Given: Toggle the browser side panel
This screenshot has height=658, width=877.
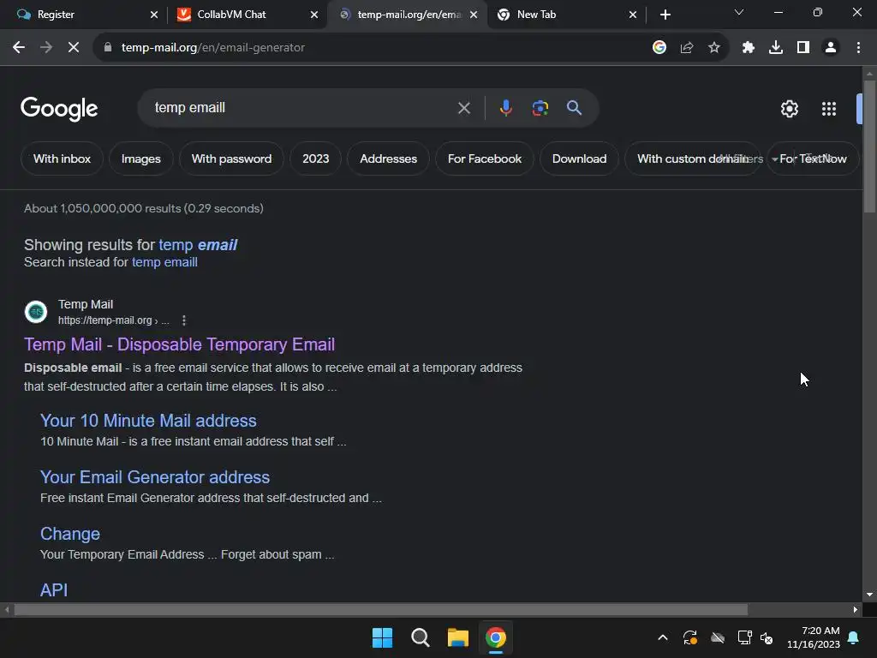Looking at the screenshot, I should click(803, 48).
